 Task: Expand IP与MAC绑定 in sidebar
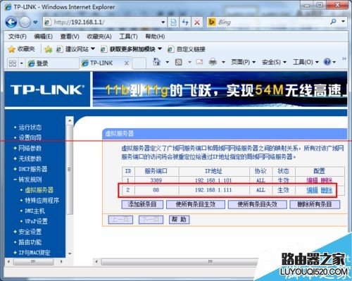(34, 253)
